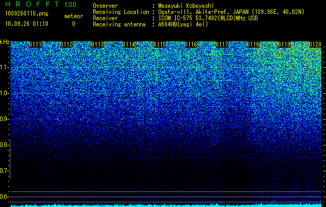Click the Receiving Location field label

click(x=121, y=12)
